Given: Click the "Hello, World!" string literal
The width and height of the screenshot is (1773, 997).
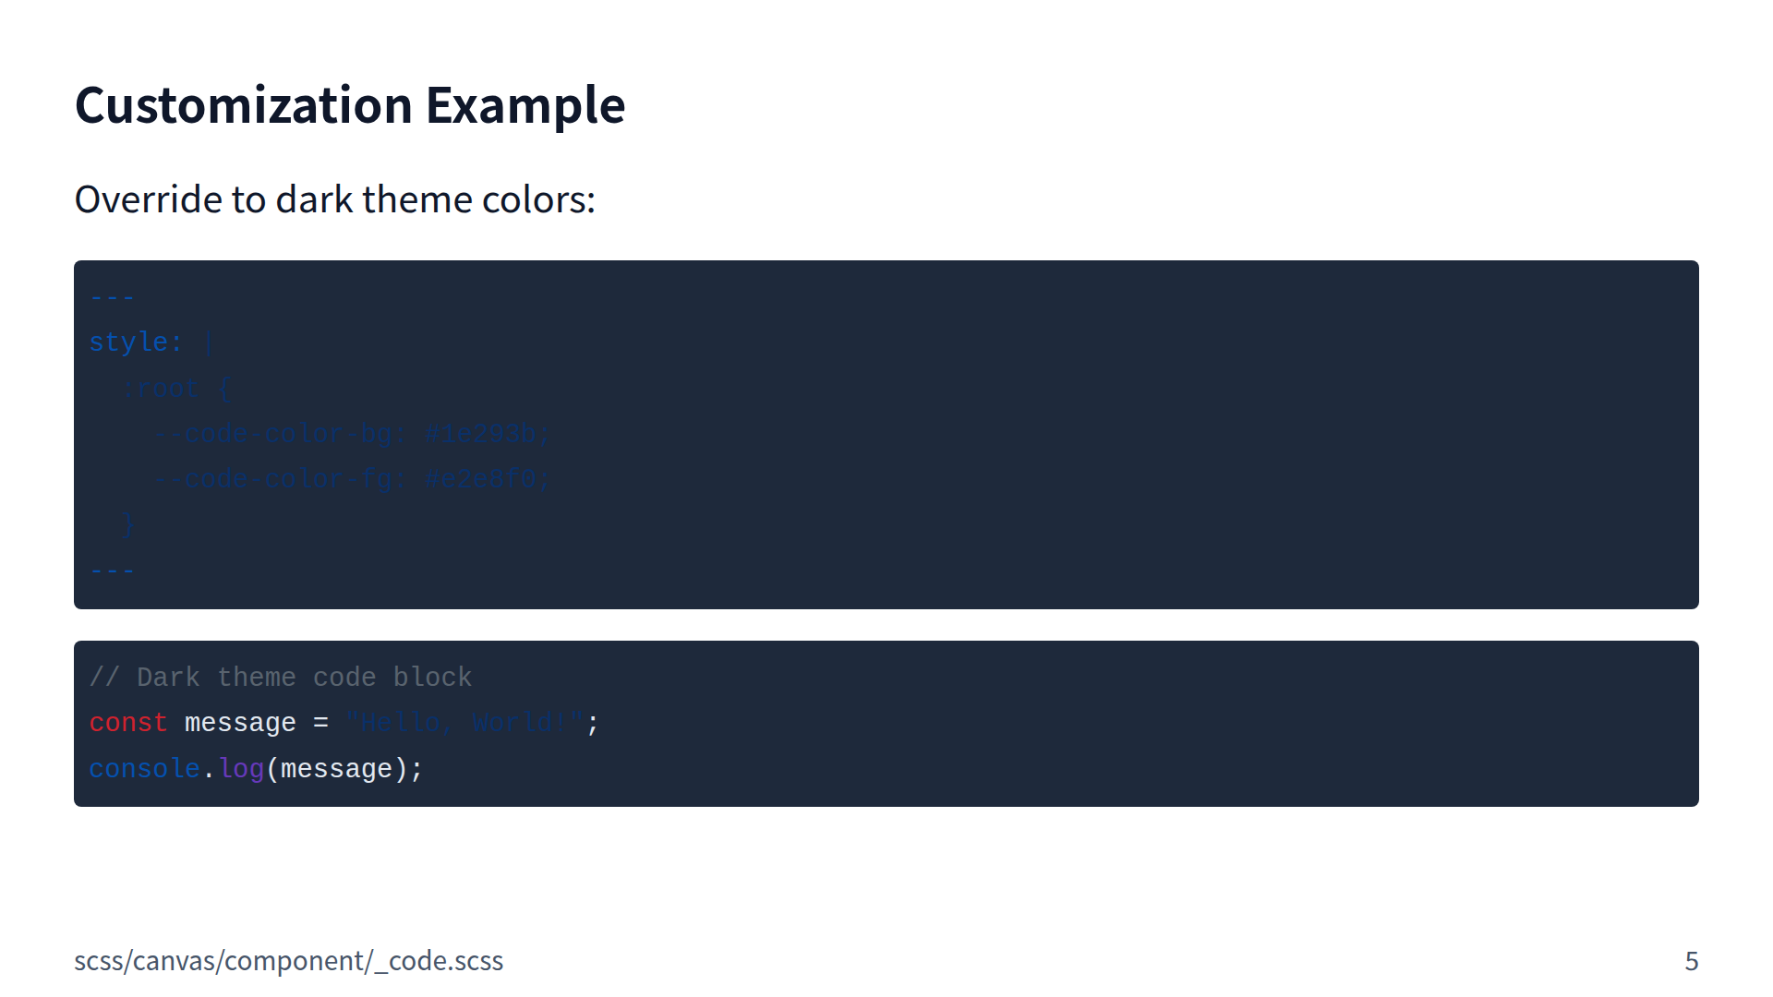Looking at the screenshot, I should coord(464,723).
